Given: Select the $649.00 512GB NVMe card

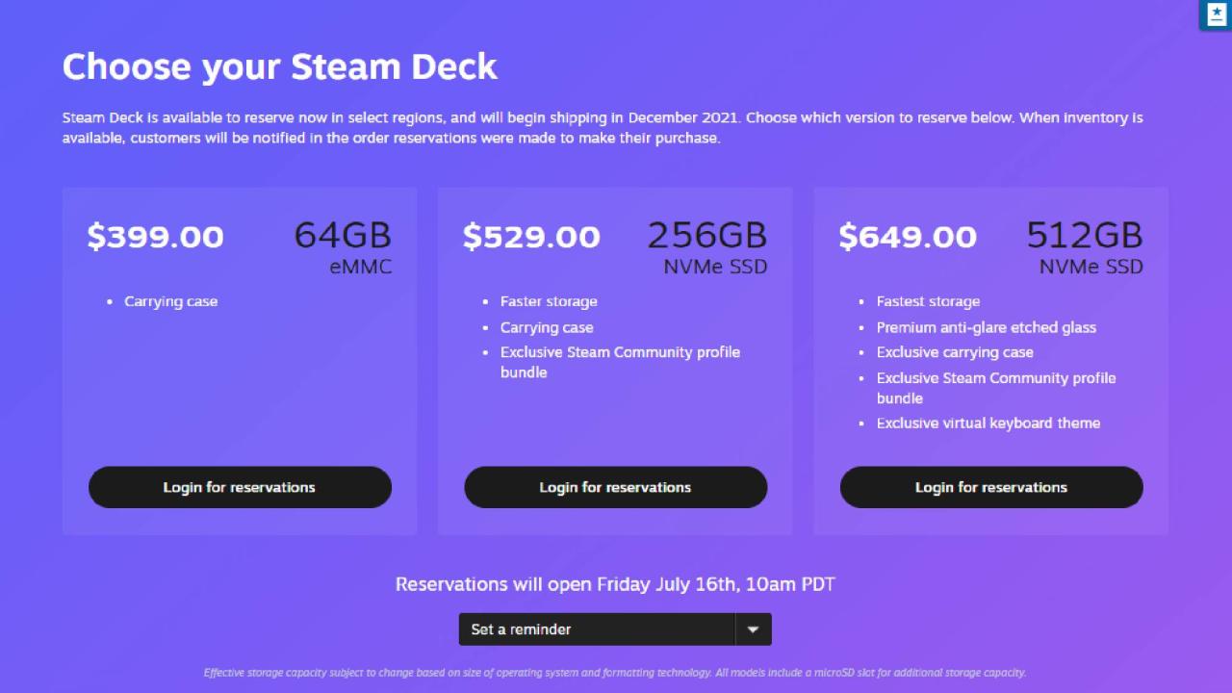Looking at the screenshot, I should point(990,361).
